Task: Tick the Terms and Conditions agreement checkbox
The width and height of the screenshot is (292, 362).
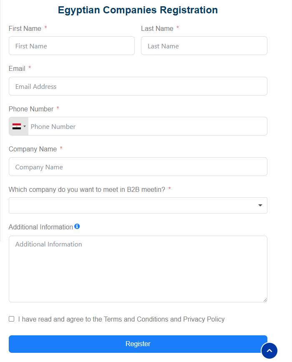Action: [12, 319]
